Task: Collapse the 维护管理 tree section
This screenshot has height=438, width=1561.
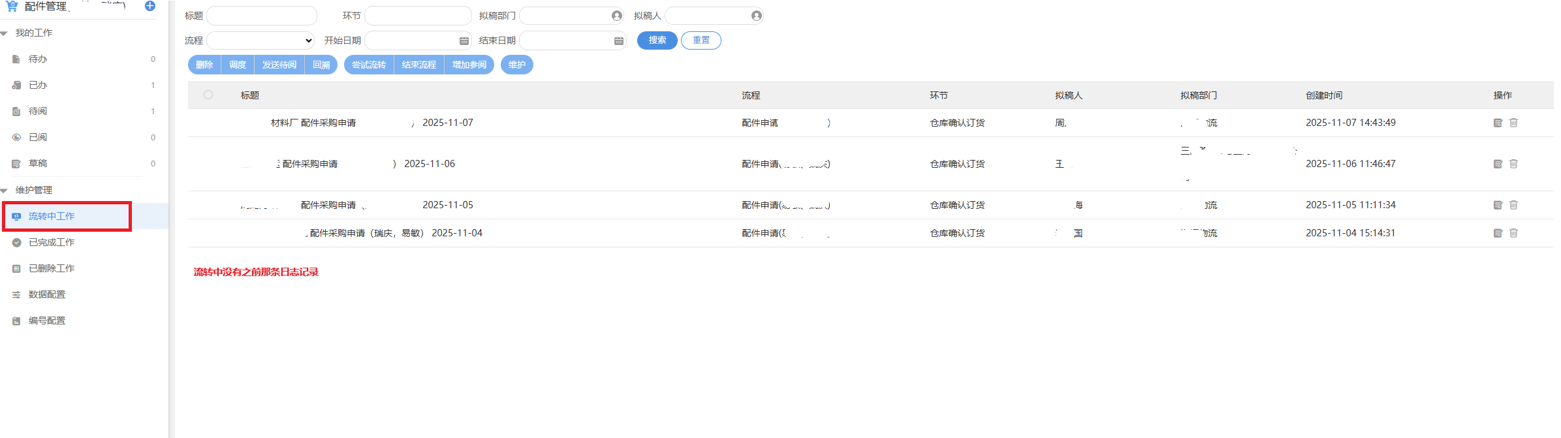Action: tap(4, 191)
